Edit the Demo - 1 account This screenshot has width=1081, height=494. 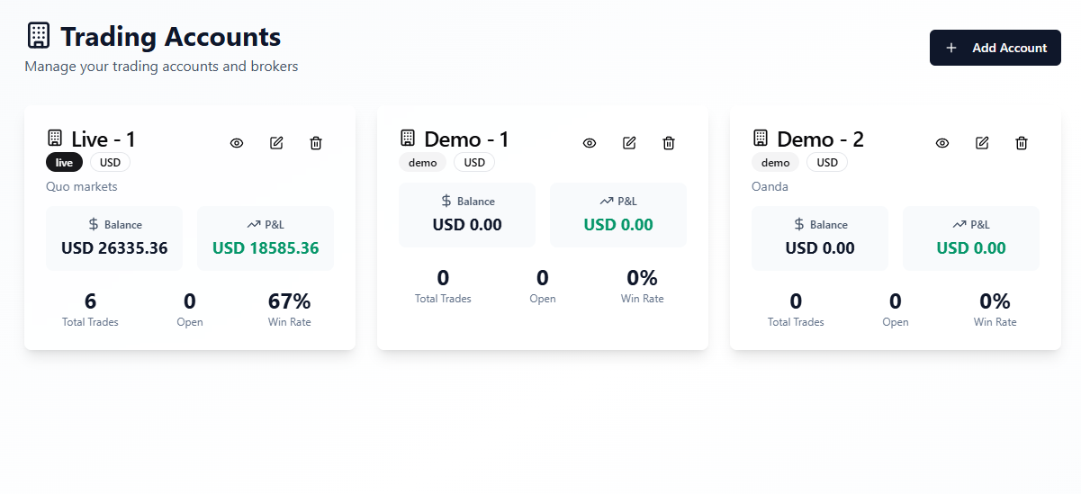click(629, 143)
